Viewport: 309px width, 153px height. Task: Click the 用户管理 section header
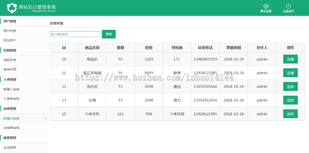coord(10,21)
